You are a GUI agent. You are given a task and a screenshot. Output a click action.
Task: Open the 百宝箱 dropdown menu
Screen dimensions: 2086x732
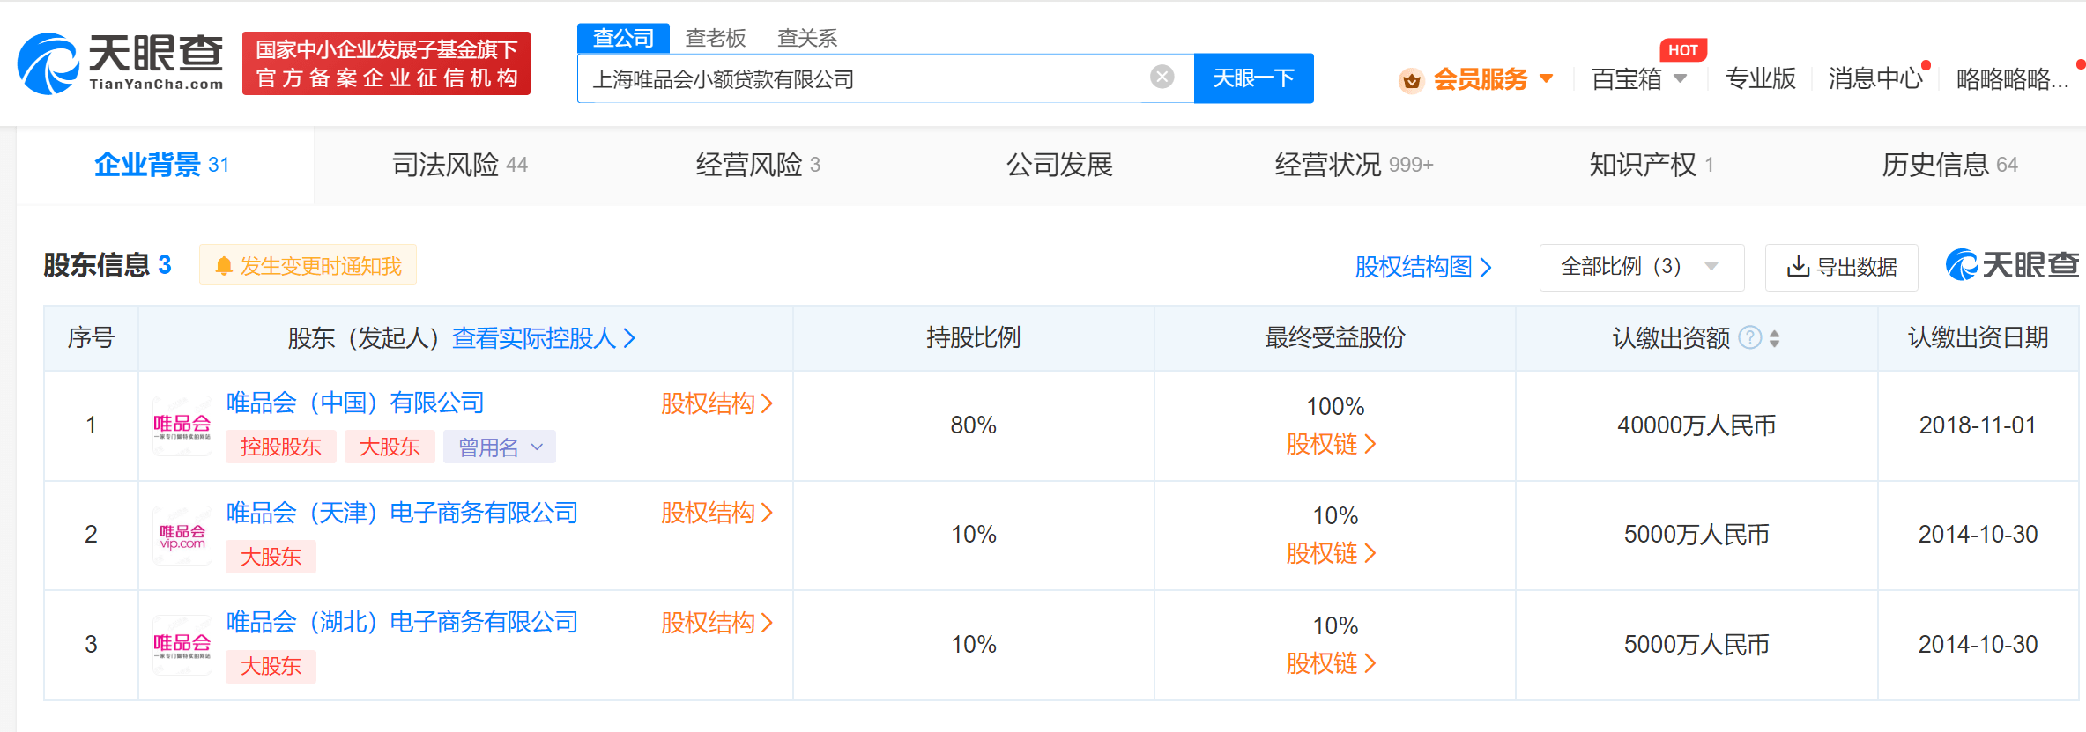(x=1638, y=79)
